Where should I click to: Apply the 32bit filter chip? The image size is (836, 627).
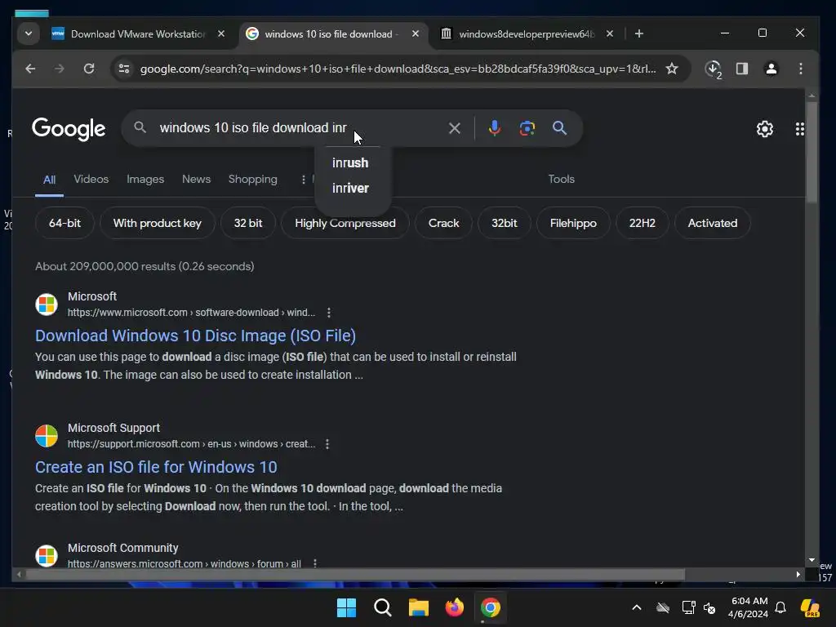(504, 223)
